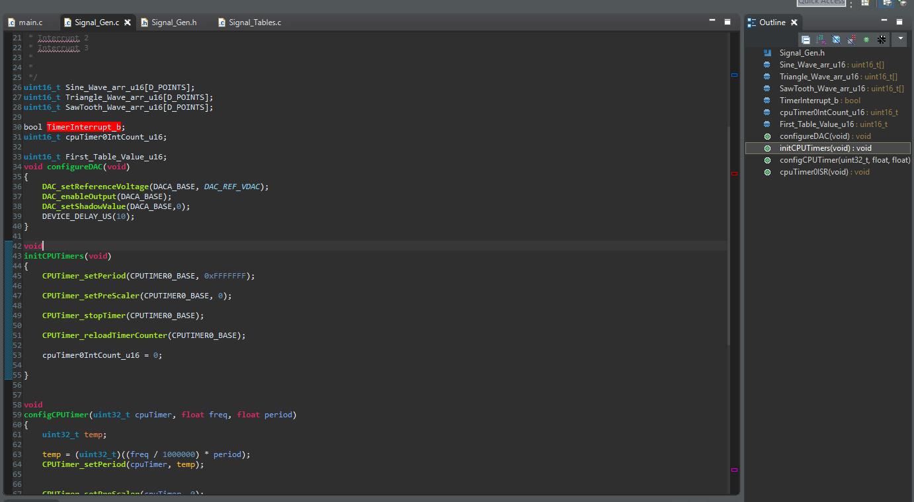914x502 pixels.
Task: Open the Signal_Gen.h editor tab
Action: (x=173, y=22)
